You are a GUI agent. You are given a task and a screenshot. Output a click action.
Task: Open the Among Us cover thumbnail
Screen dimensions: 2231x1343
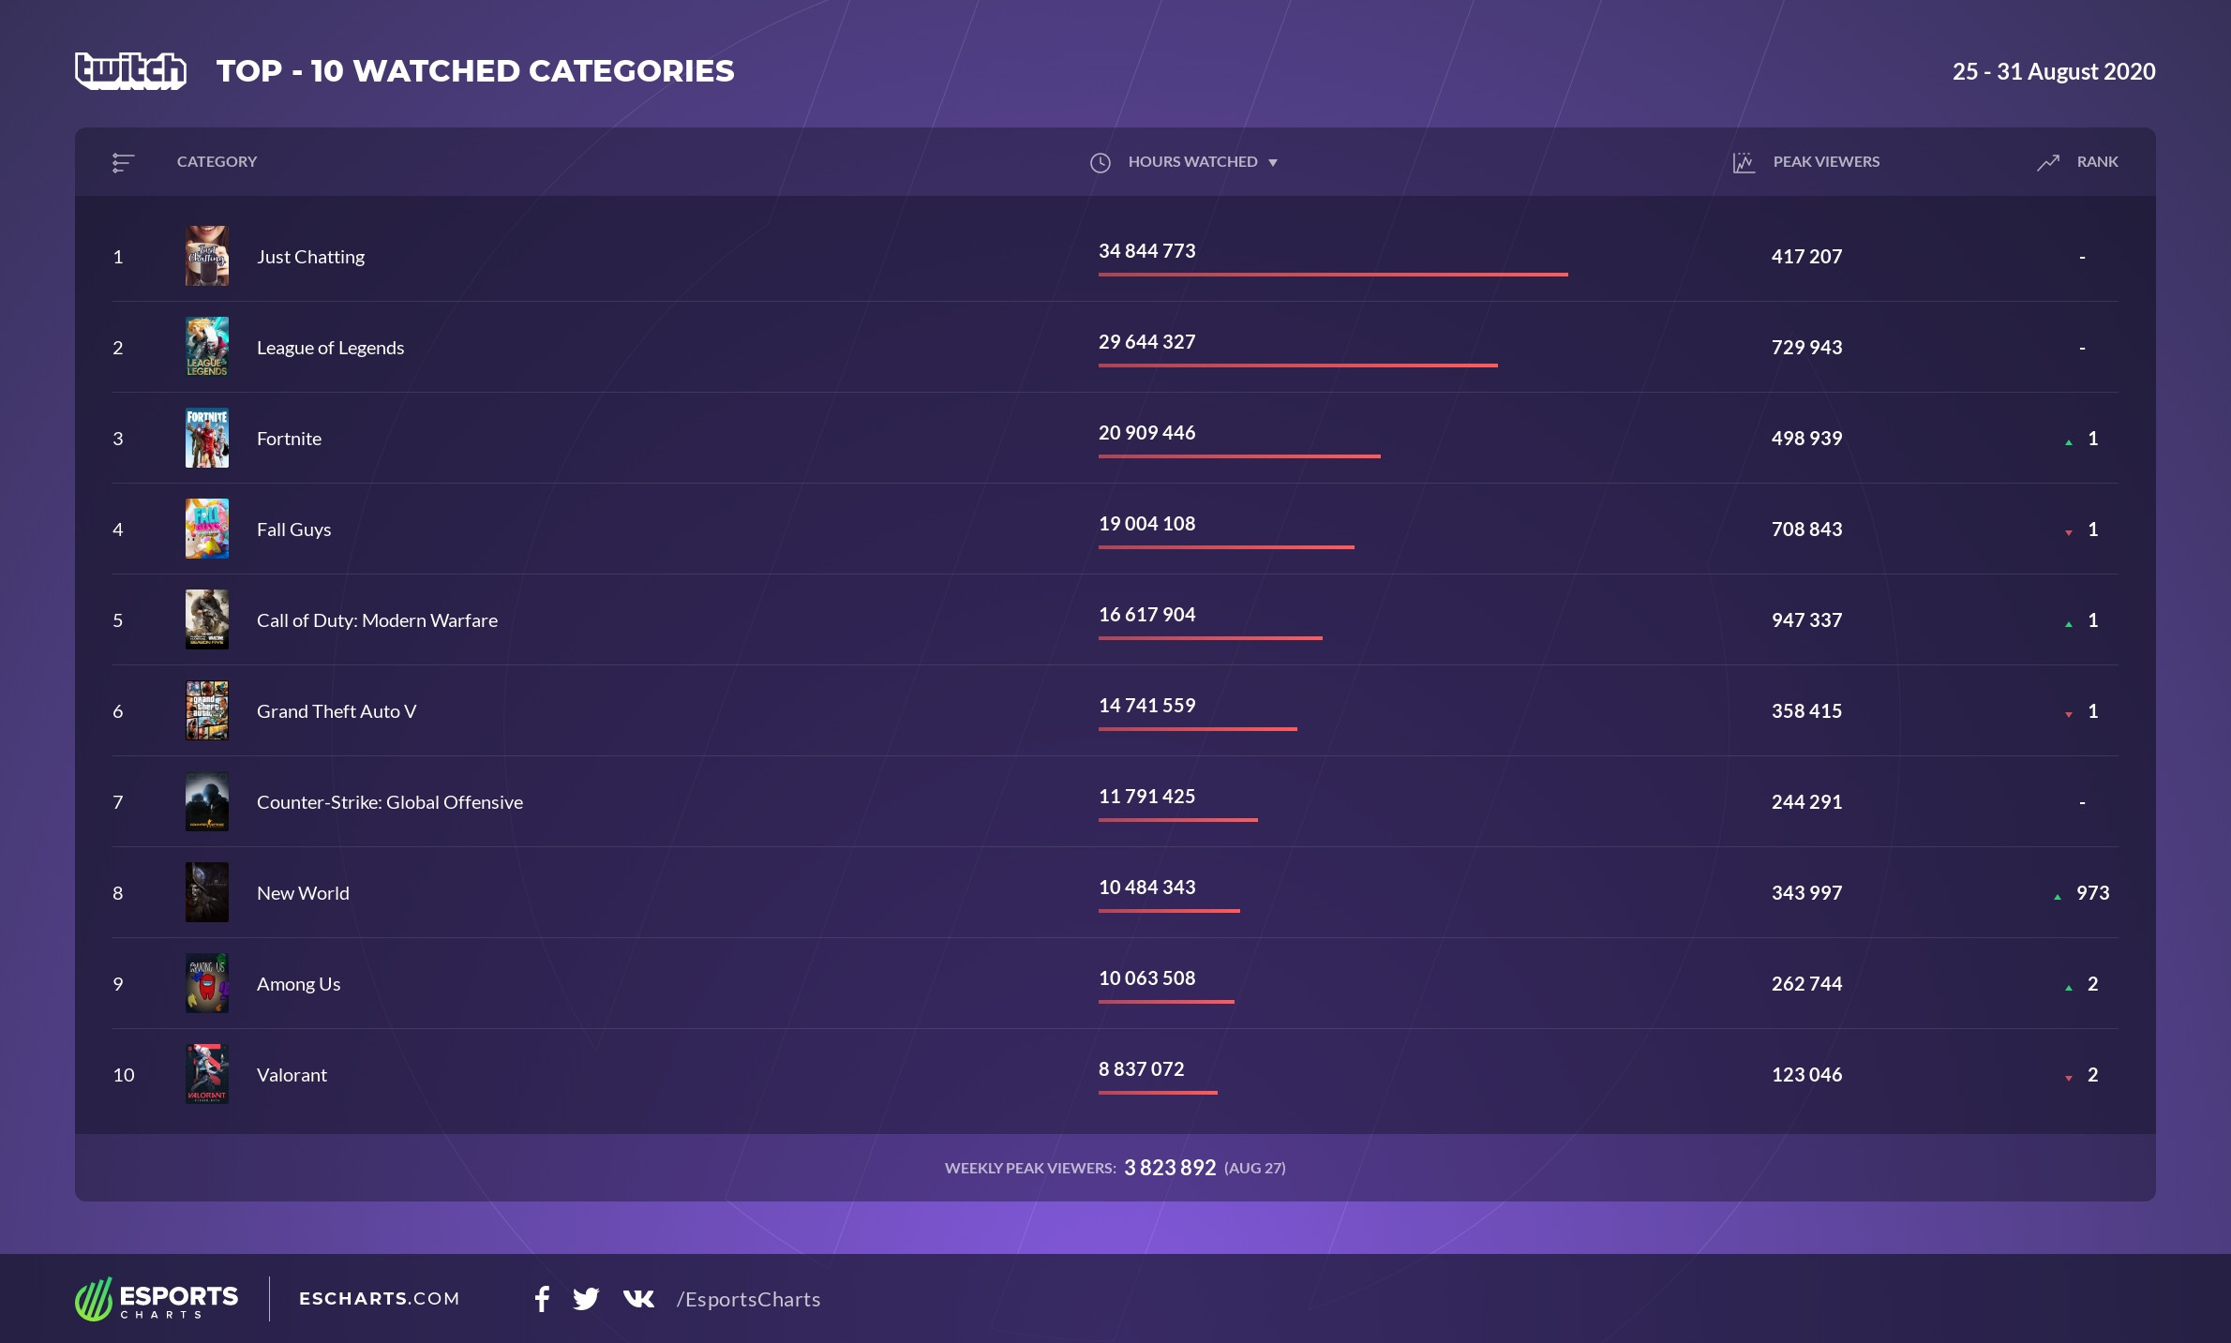207,983
